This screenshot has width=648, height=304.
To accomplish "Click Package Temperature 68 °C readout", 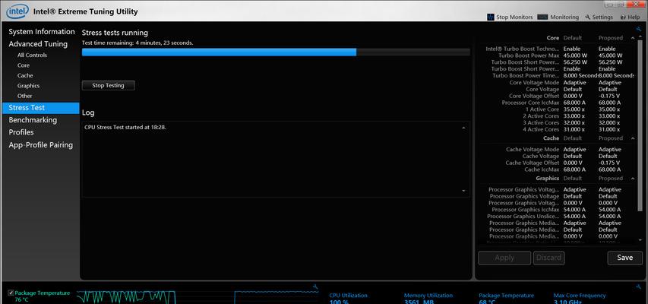I will coord(506,299).
